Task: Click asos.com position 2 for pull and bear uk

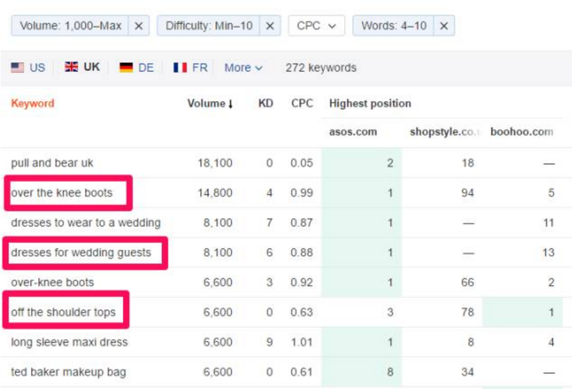Action: point(390,163)
